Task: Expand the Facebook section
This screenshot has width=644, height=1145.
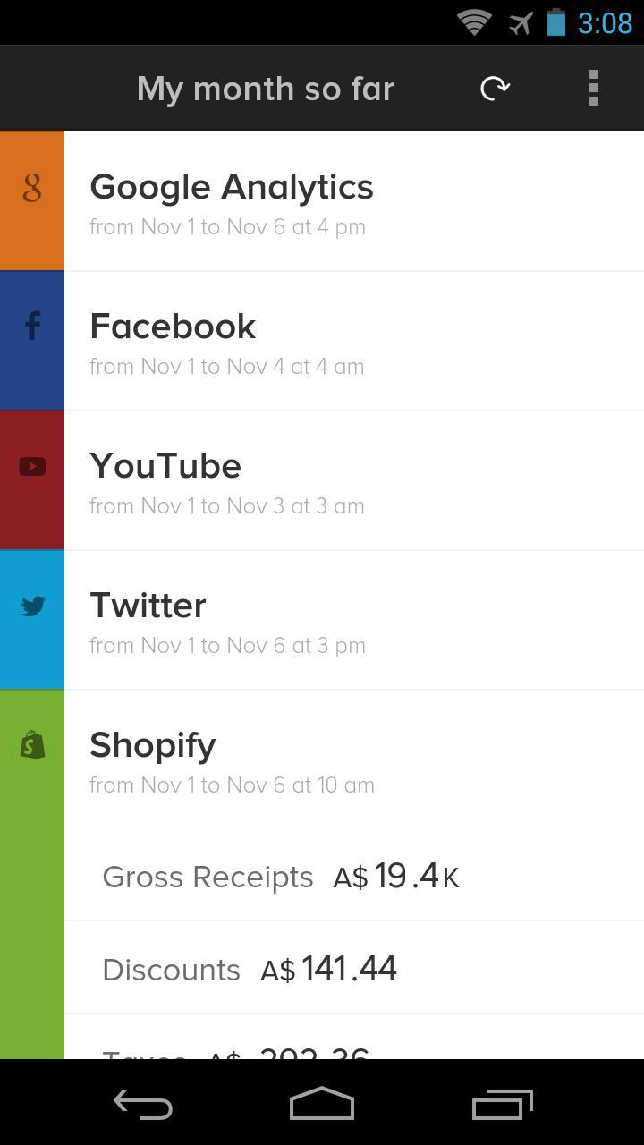Action: pyautogui.click(x=353, y=341)
